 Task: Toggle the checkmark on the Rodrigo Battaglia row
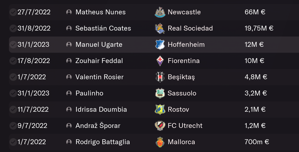click(13, 142)
